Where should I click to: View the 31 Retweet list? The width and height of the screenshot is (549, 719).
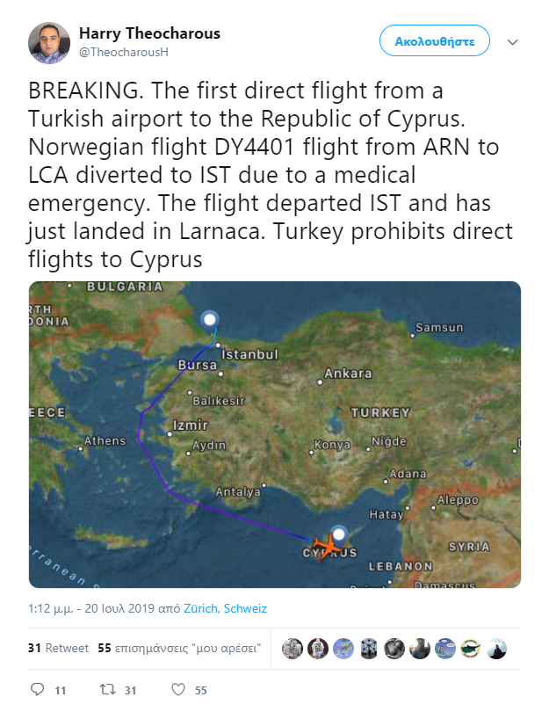58,649
